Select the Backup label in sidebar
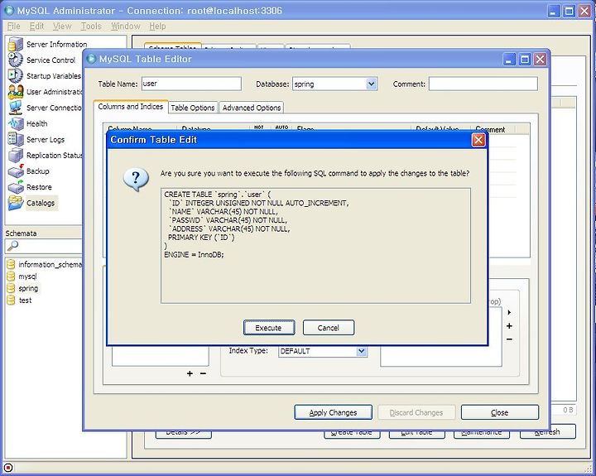The image size is (596, 476). [x=37, y=171]
